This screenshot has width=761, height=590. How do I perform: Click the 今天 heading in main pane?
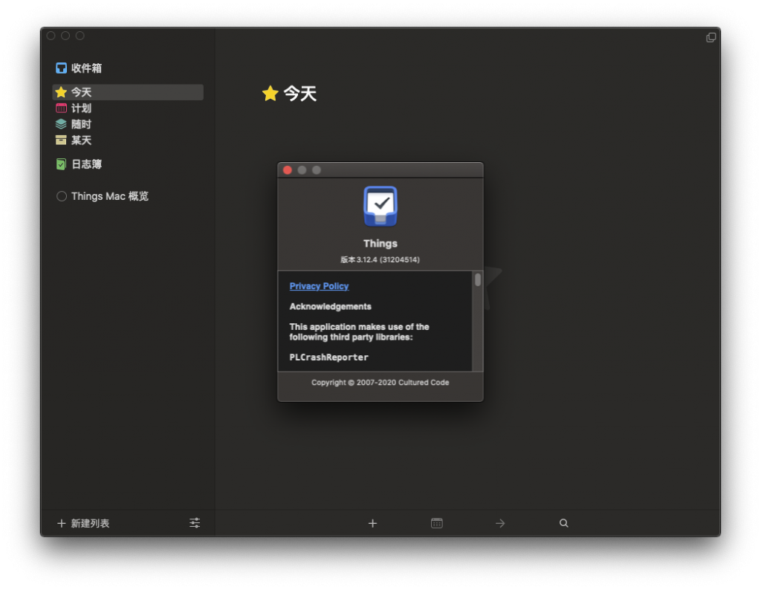coord(300,93)
